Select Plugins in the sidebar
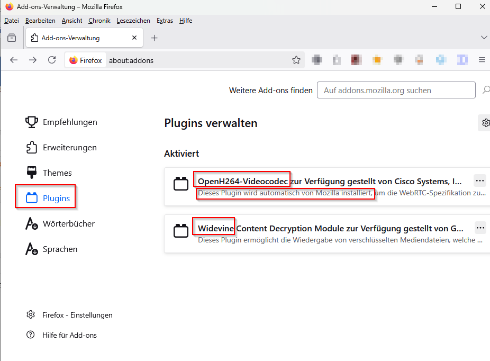 click(48, 198)
